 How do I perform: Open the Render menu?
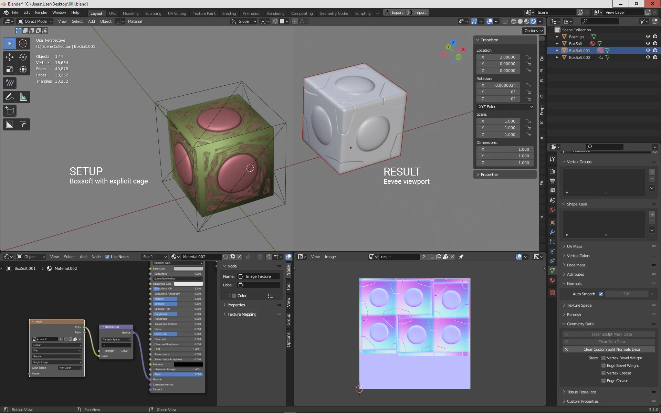(x=41, y=12)
